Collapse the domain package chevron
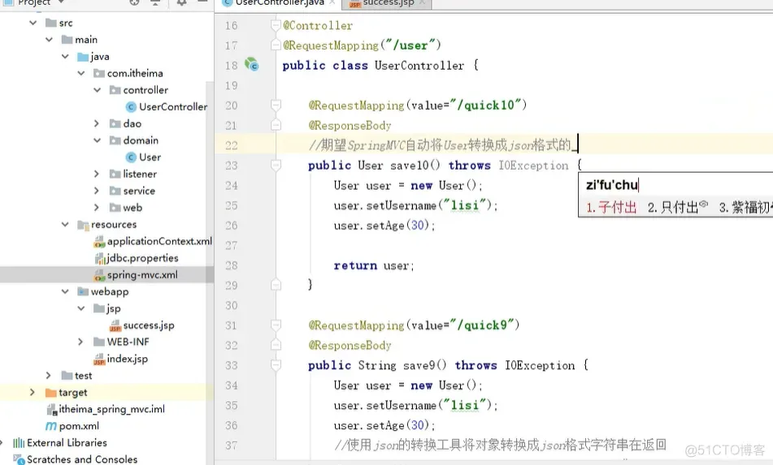The width and height of the screenshot is (773, 465). coord(97,140)
